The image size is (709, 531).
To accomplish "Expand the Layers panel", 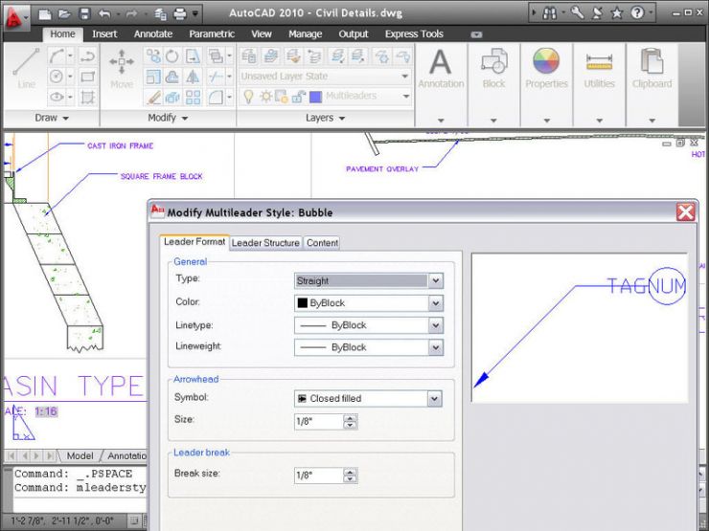I will point(325,118).
